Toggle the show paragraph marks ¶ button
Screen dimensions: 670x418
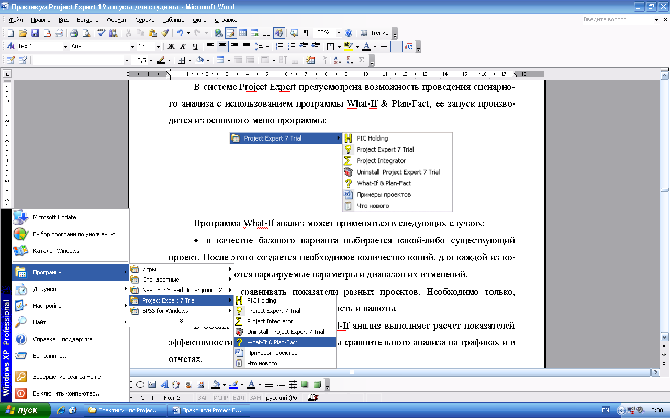[306, 33]
